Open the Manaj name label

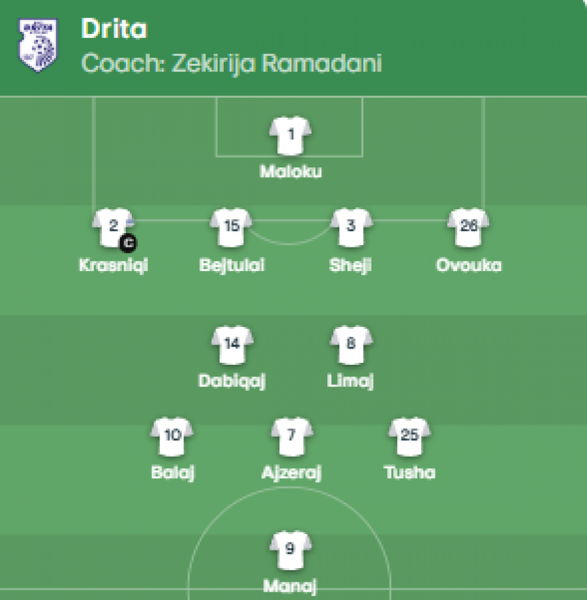pyautogui.click(x=290, y=586)
